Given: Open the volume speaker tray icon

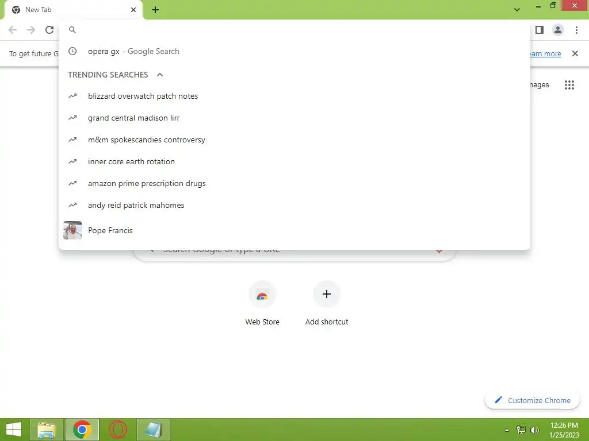Looking at the screenshot, I should click(x=535, y=430).
